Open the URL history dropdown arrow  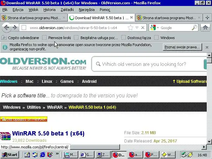(137, 28)
